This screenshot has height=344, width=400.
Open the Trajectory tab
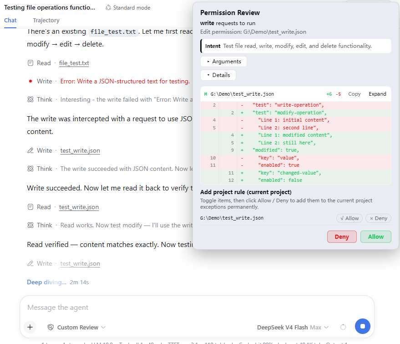point(46,20)
